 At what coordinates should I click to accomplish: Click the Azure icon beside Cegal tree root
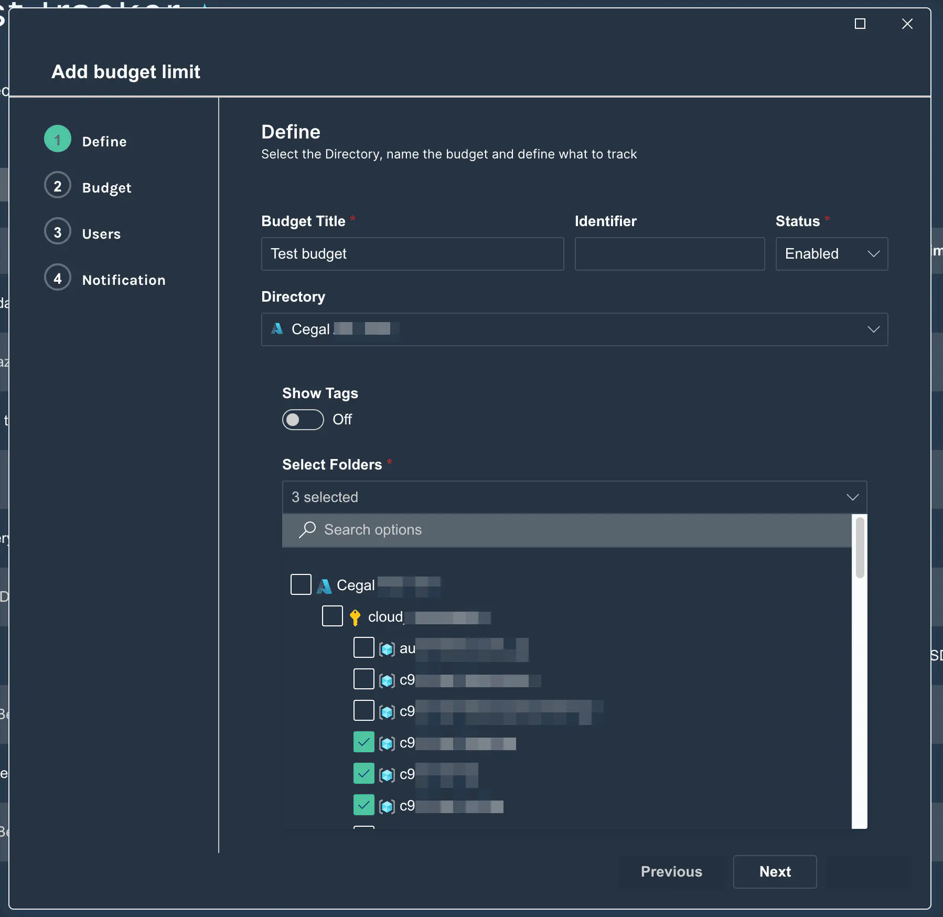pos(324,585)
